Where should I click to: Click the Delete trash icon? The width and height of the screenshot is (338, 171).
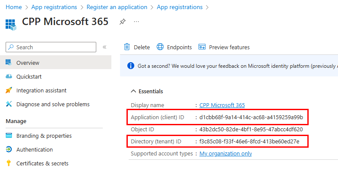pos(127,47)
